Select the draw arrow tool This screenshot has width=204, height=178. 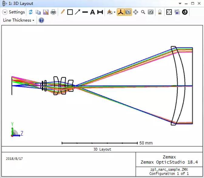[x=77, y=12]
